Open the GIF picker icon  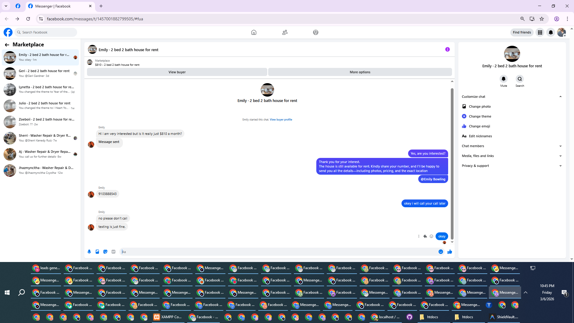click(113, 252)
